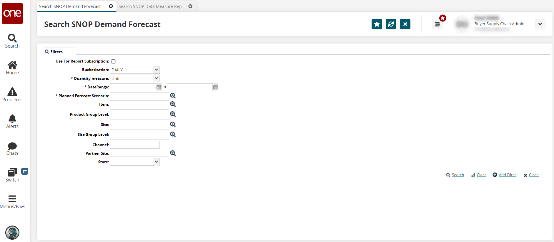This screenshot has width=554, height=242.
Task: Expand the Quantity measure dropdown
Action: 157,78
